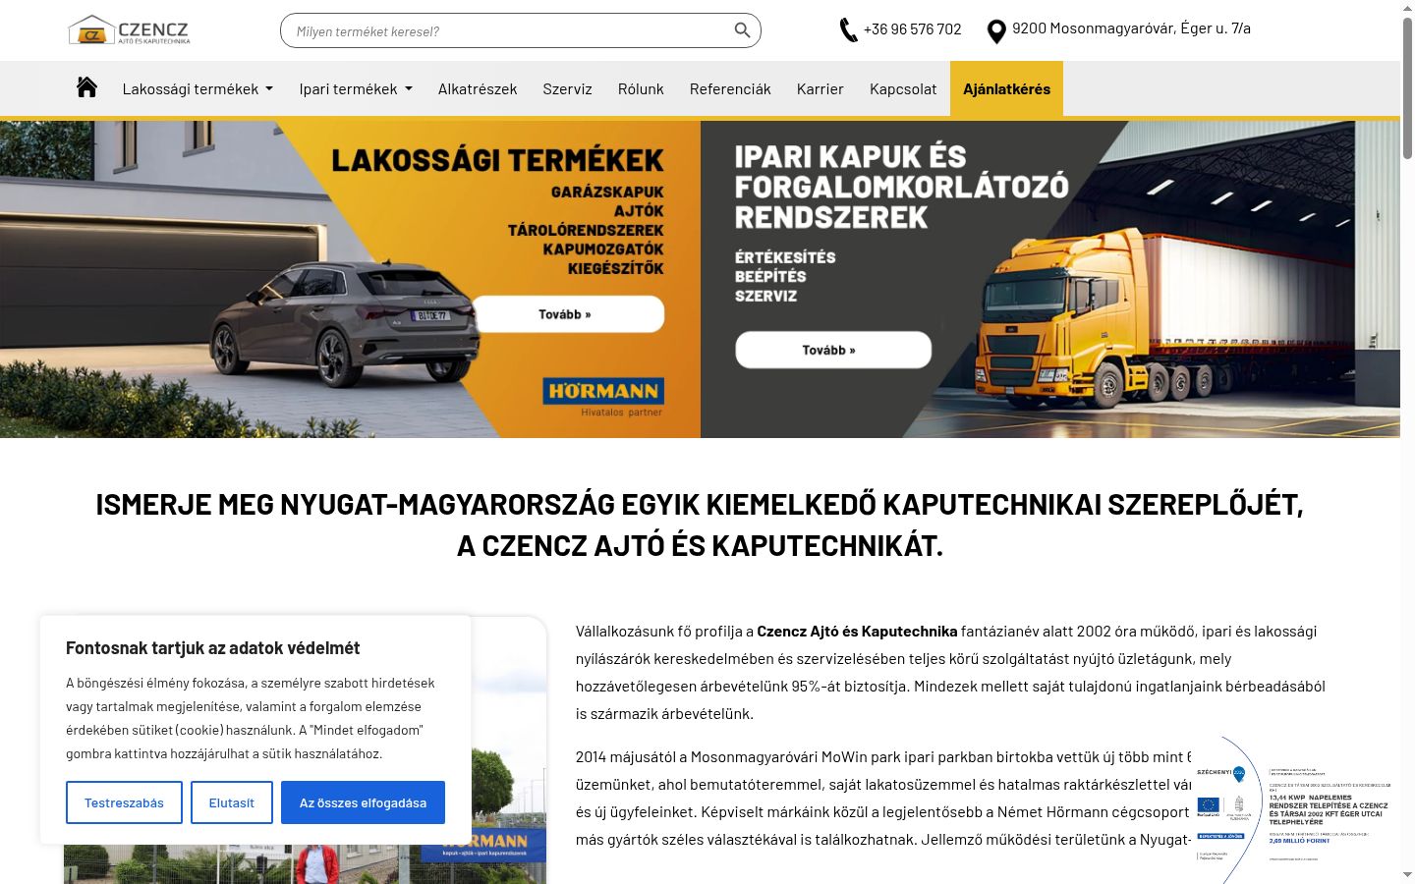Click BEÉPÍTÉS text on industrial banner

point(770,277)
